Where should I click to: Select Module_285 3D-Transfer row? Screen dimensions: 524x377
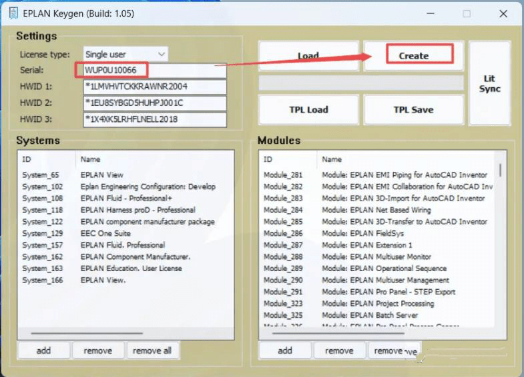click(x=378, y=222)
